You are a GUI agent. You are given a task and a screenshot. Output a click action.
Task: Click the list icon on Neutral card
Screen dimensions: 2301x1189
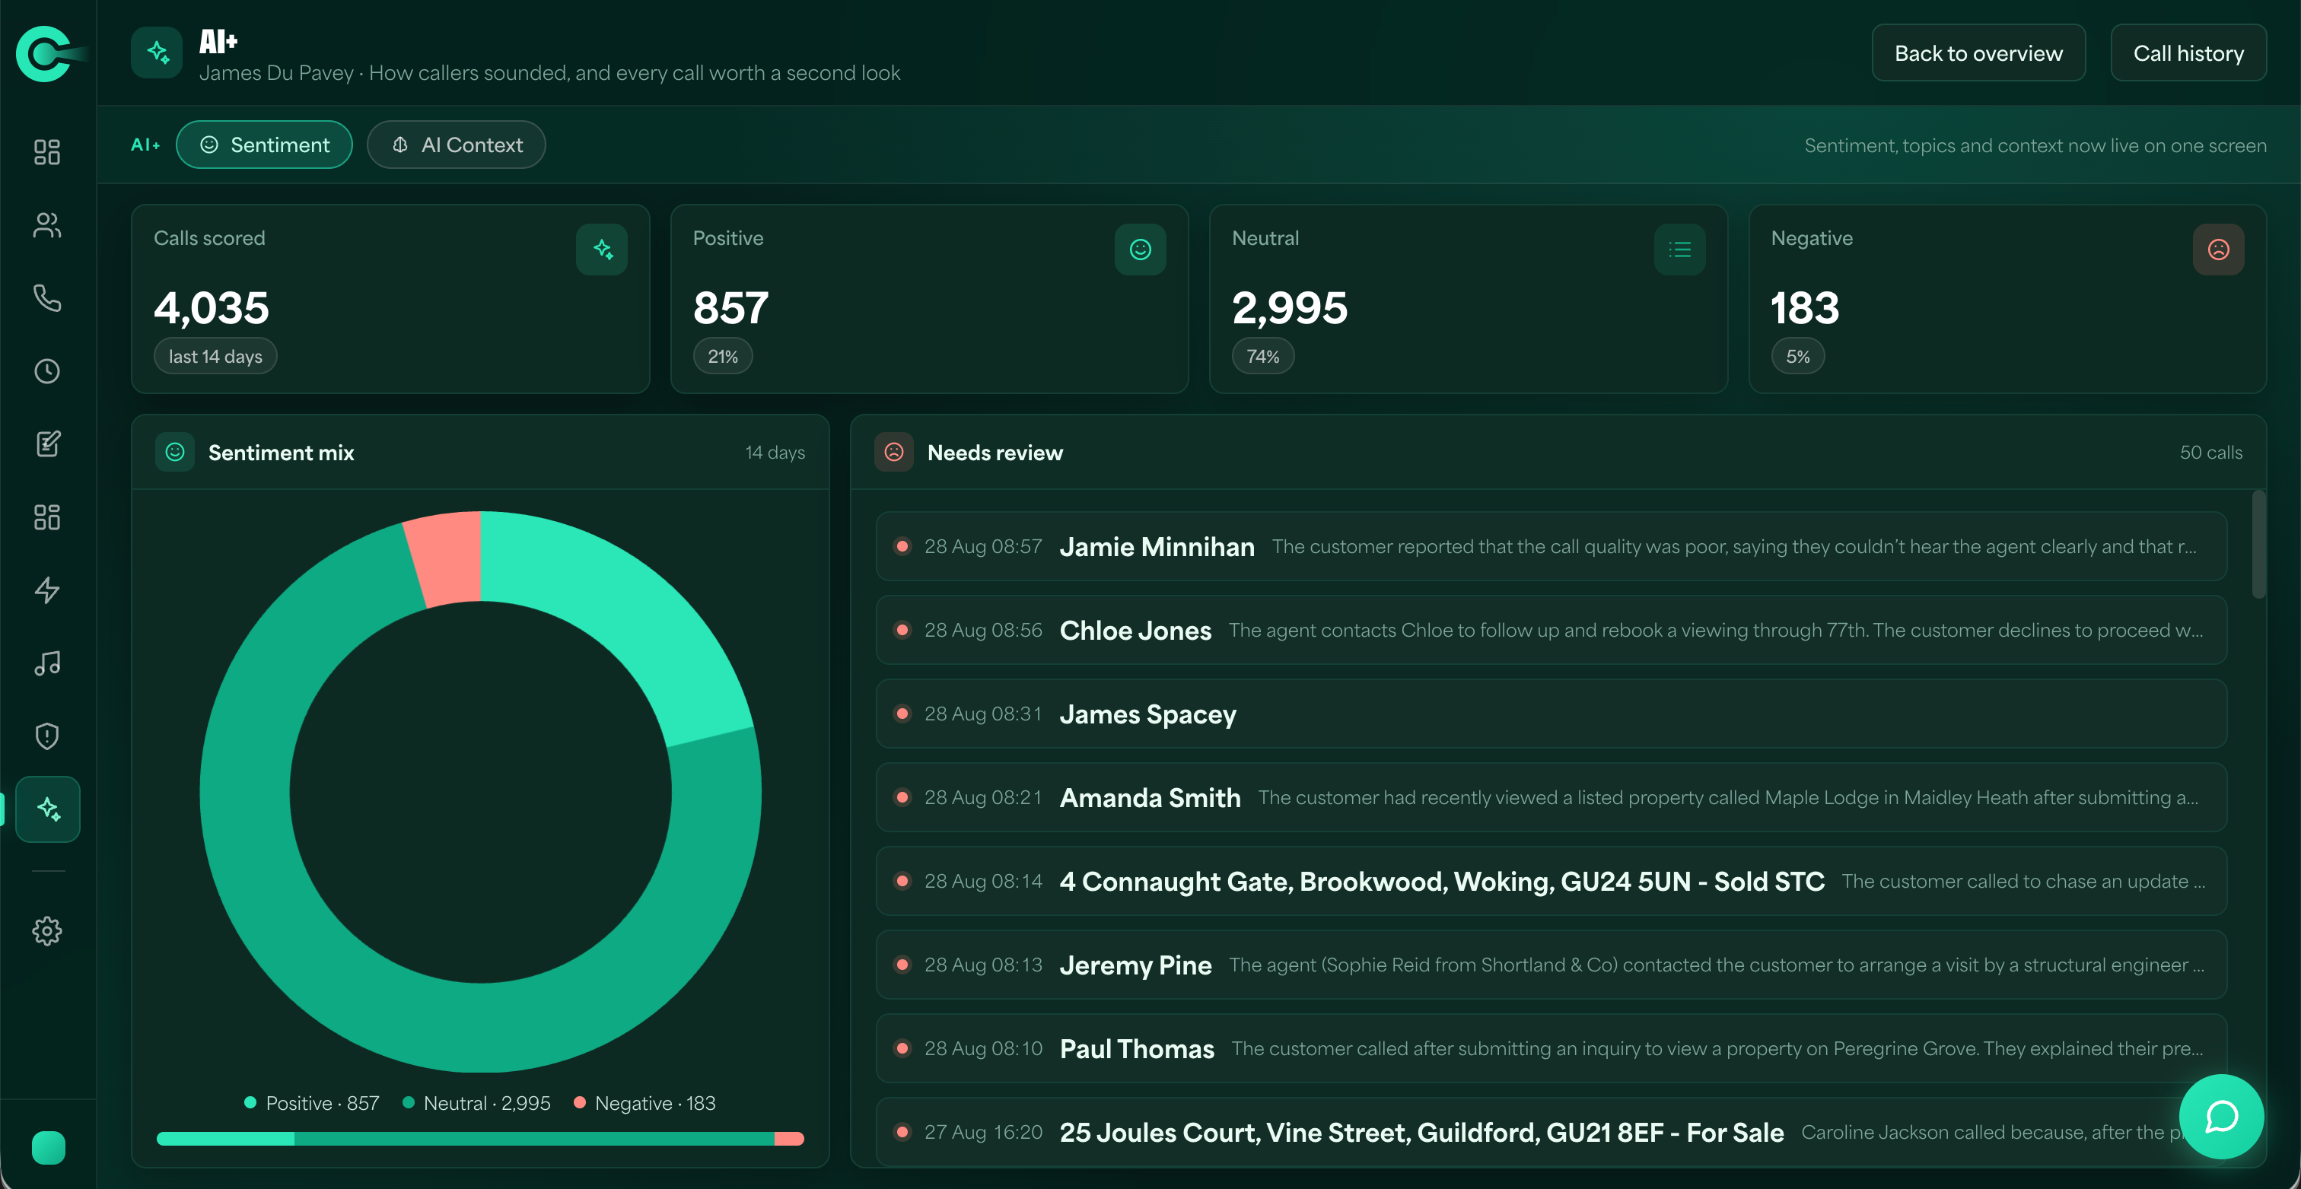click(1680, 250)
